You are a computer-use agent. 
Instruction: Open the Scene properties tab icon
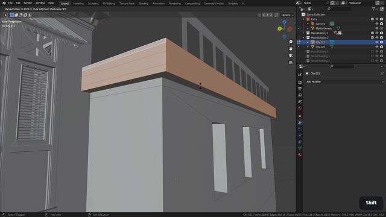coord(300,102)
